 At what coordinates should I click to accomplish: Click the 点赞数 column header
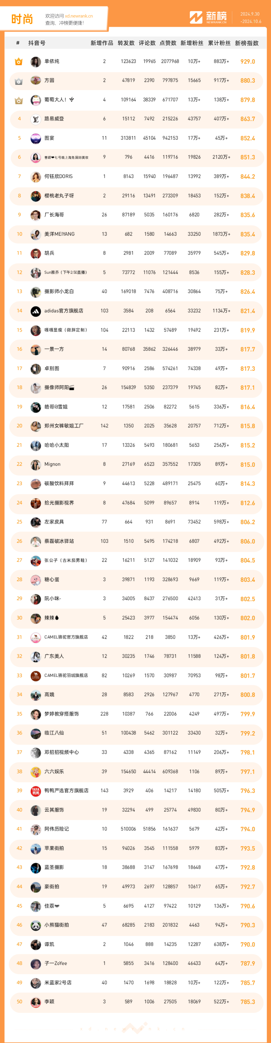(168, 43)
